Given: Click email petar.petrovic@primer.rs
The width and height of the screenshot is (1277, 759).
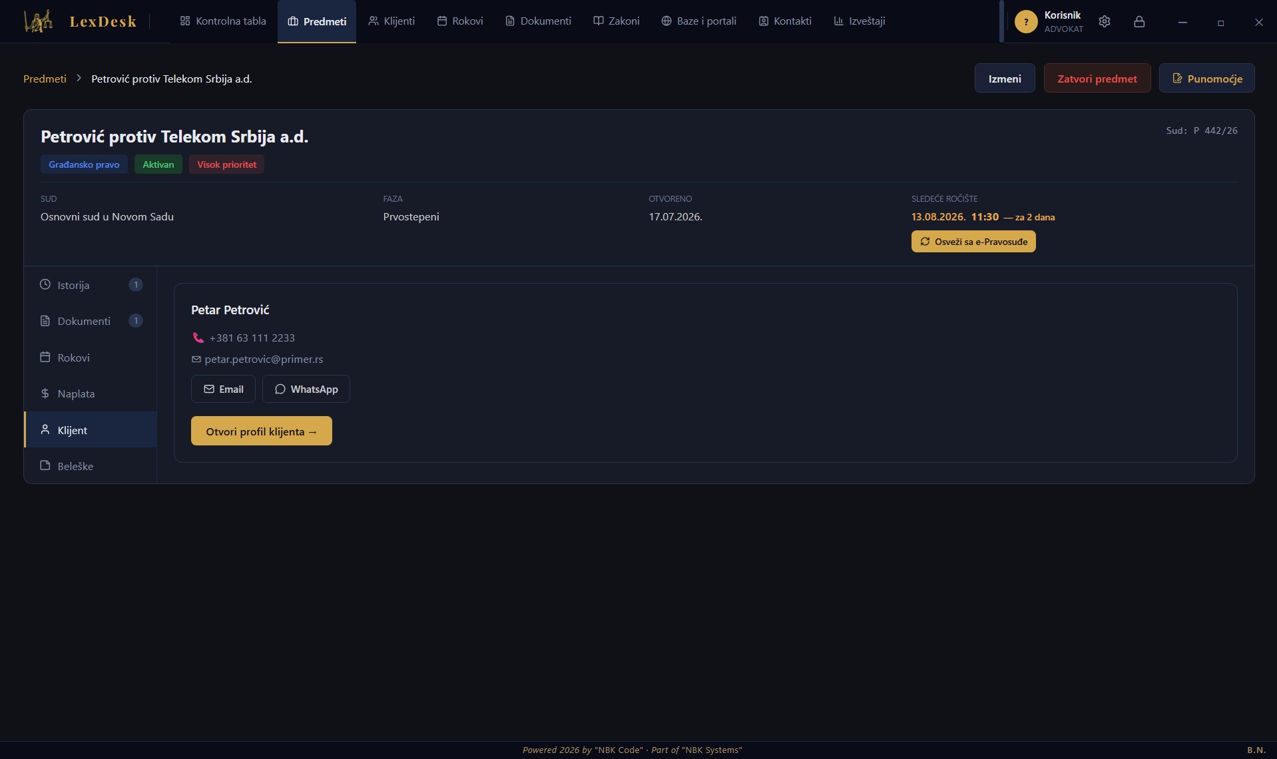Looking at the screenshot, I should point(264,360).
